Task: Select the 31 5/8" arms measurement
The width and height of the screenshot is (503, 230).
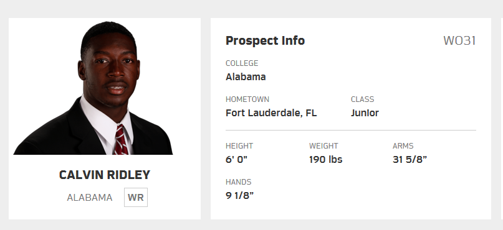Action: click(410, 160)
